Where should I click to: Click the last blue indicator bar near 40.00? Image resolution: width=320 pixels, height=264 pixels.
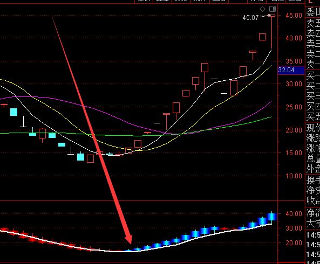click(271, 217)
